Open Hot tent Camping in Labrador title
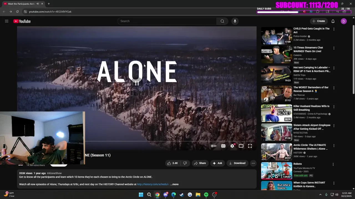This screenshot has width=355, height=199. point(312,69)
